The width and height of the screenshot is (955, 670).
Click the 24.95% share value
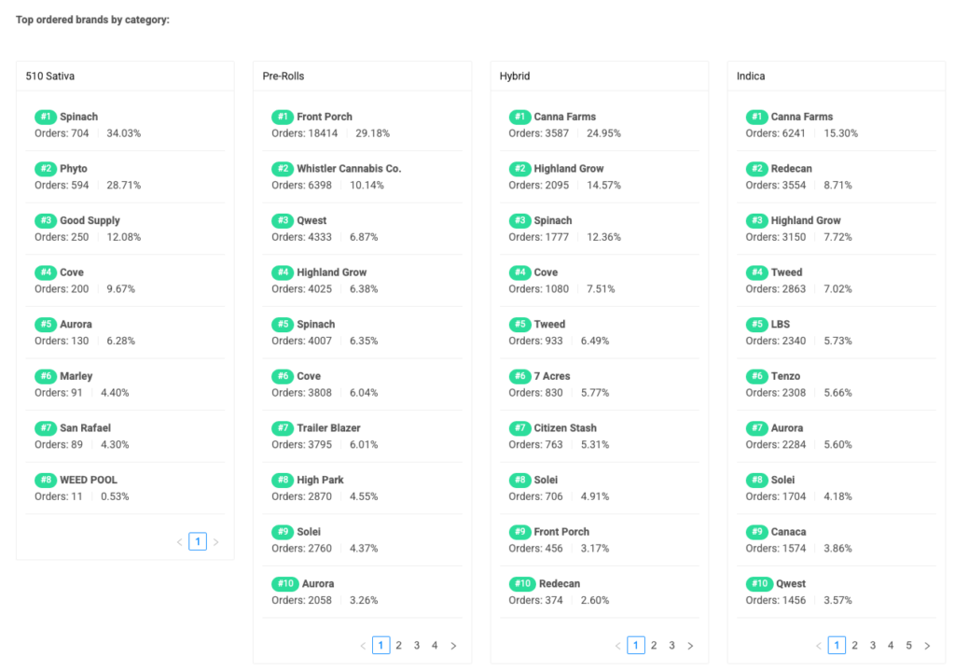[x=603, y=133]
